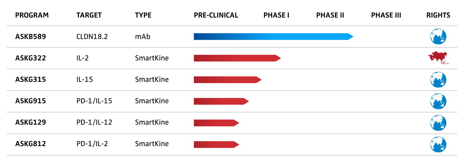This screenshot has width=463, height=162.
Task: Open the ASKG915 program link
Action: [31, 101]
